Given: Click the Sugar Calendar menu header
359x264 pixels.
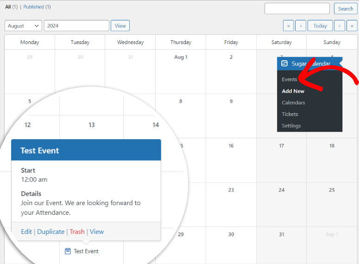Looking at the screenshot, I should pyautogui.click(x=309, y=64).
